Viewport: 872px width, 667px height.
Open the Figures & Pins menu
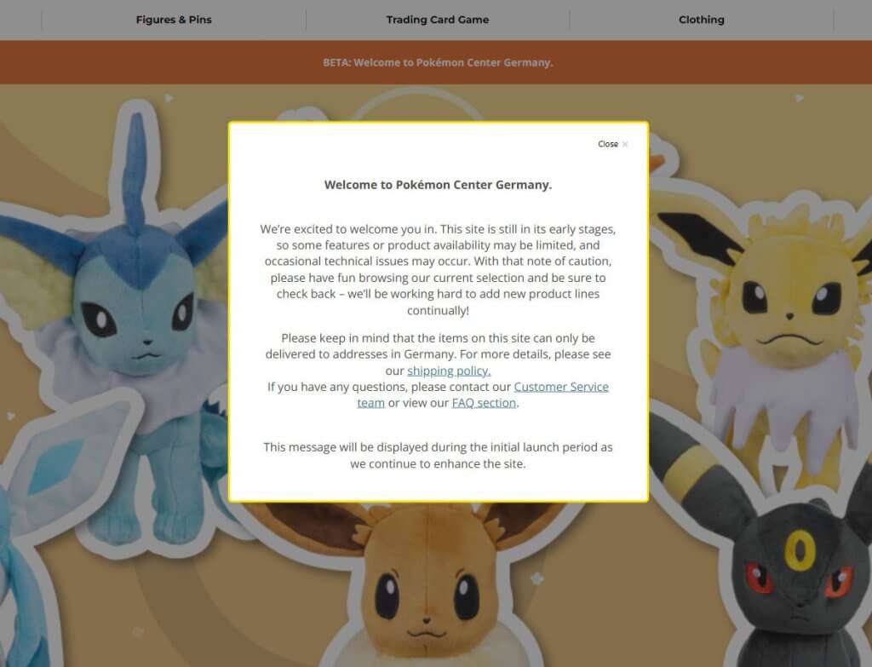pos(174,20)
